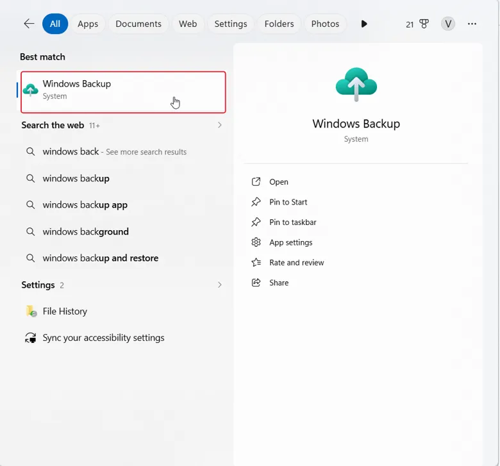Select the All filter tab
Screen dimensions: 500x466
click(x=55, y=24)
